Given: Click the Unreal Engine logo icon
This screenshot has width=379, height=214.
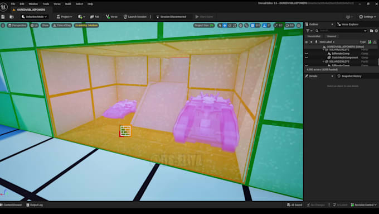Looking at the screenshot, I should click(x=4, y=7).
